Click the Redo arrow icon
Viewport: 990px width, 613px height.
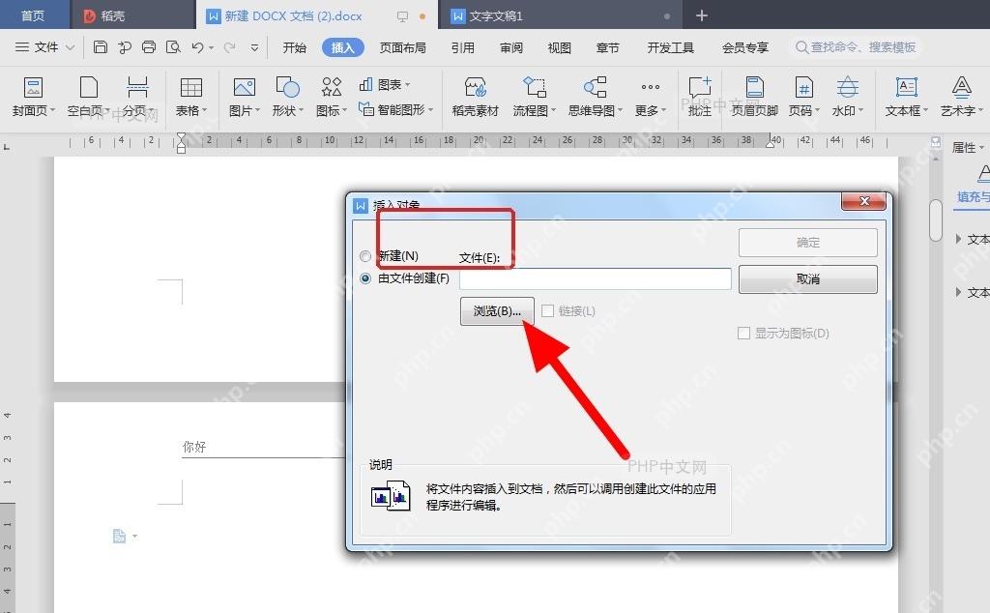click(230, 47)
